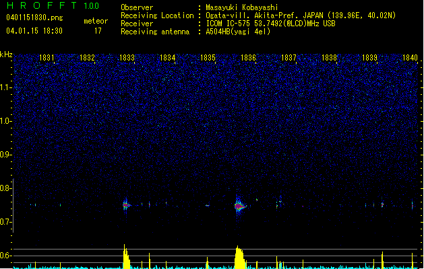Click the 'Observer' field label
Screen dimensions: 424x269
(x=137, y=7)
